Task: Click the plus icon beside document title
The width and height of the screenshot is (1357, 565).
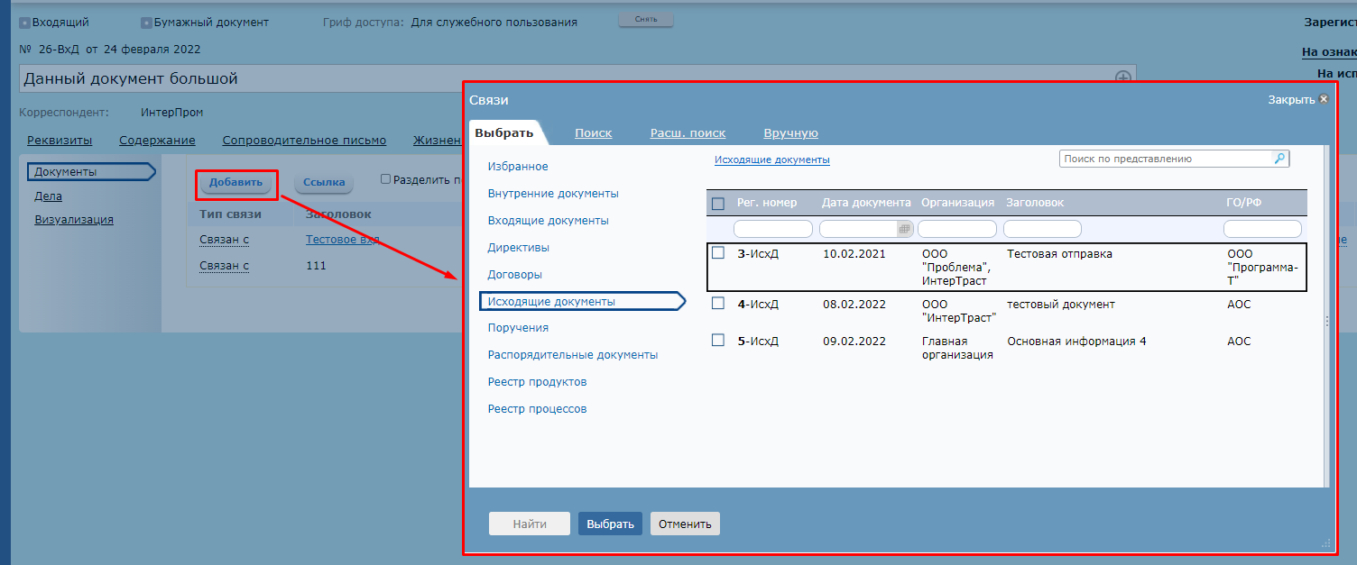Action: [1123, 78]
